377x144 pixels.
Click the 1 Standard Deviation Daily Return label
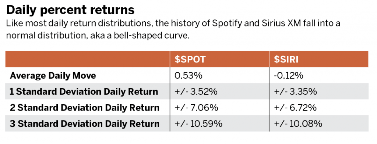pos(84,92)
